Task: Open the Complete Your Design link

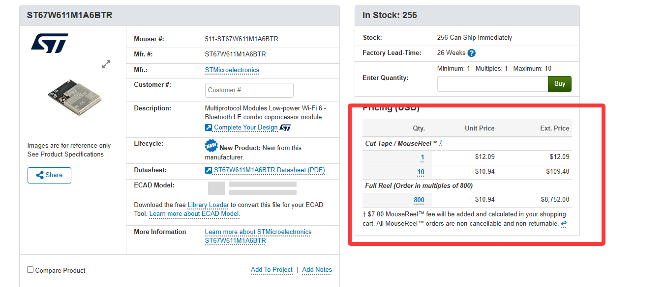Action: (x=246, y=128)
